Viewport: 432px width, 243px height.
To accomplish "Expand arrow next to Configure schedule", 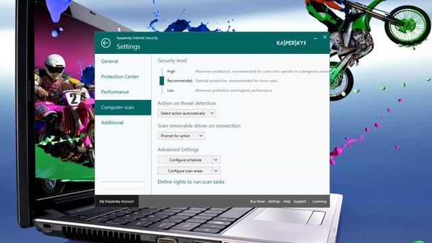I will click(x=216, y=160).
